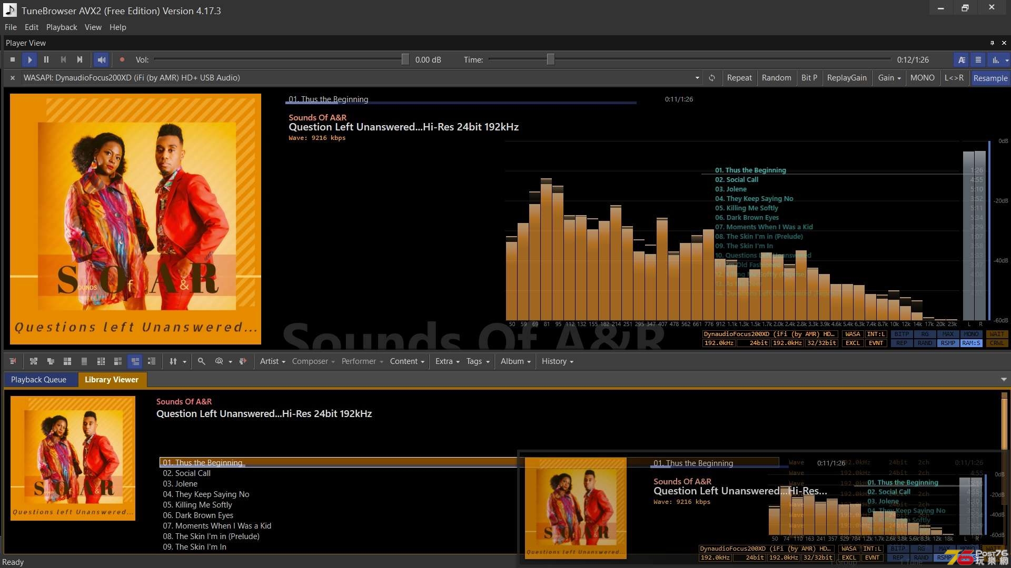This screenshot has height=568, width=1011.
Task: Toggle the track list display icon
Action: (978, 60)
